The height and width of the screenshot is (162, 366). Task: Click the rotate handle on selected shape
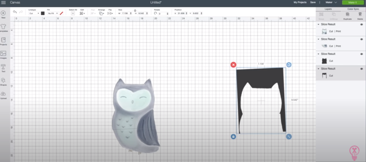coord(289,65)
